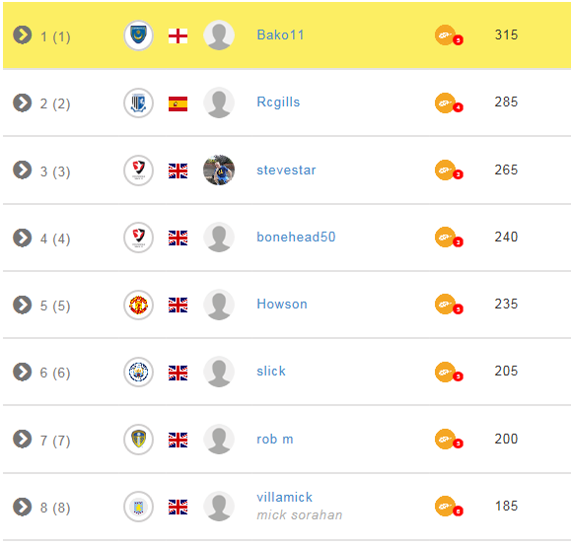Expand the rank 2 Rcgills row arrow
Viewport: 571px width, 545px height.
(x=23, y=102)
